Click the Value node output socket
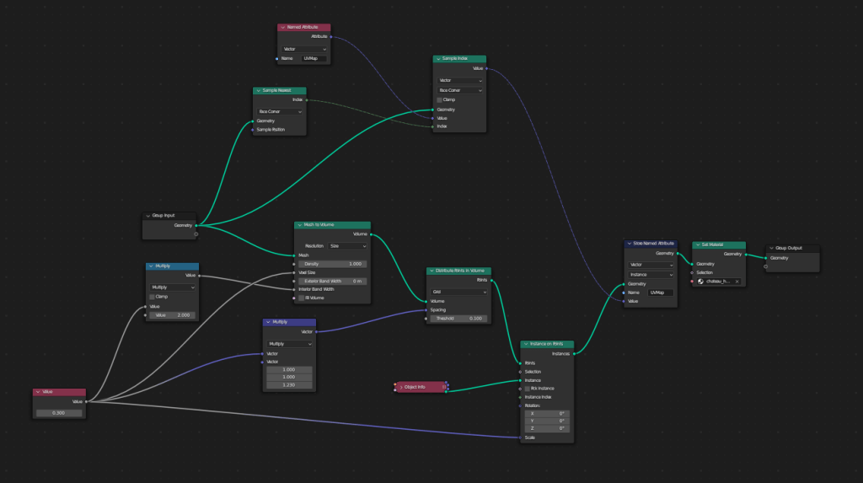This screenshot has width=863, height=483. point(86,401)
